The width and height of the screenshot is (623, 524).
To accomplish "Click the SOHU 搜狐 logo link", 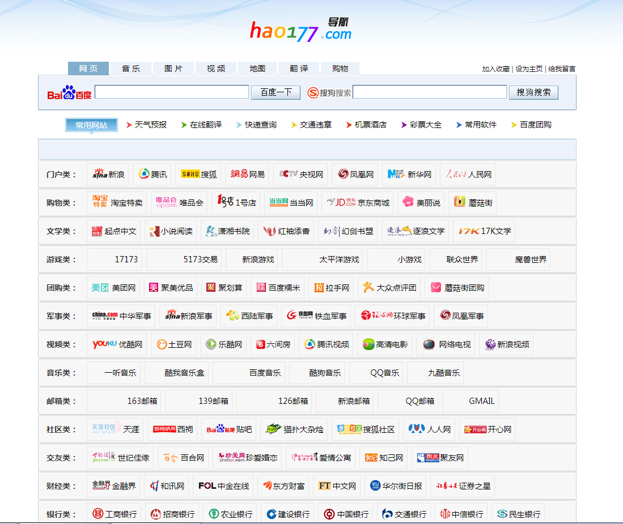I will point(190,174).
